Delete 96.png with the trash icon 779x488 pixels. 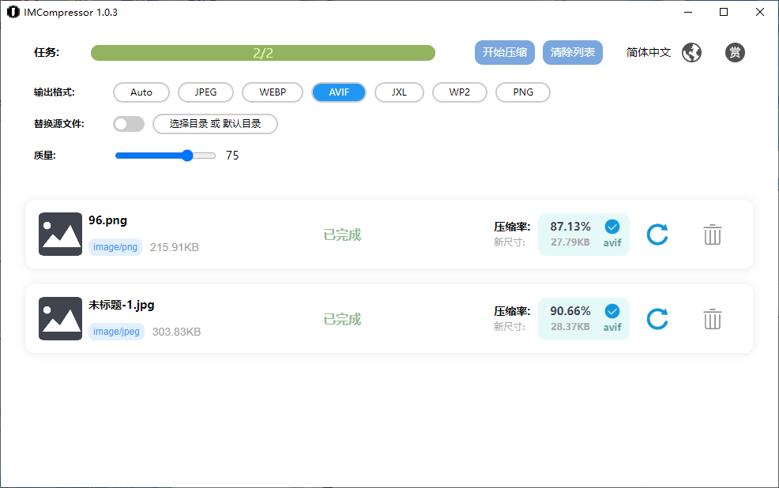pos(712,235)
